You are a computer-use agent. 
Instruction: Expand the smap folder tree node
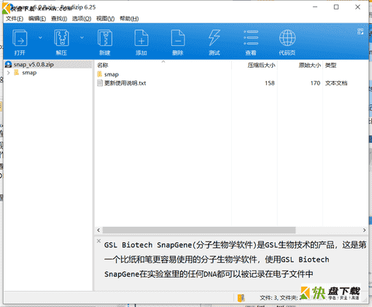[x=9, y=73]
